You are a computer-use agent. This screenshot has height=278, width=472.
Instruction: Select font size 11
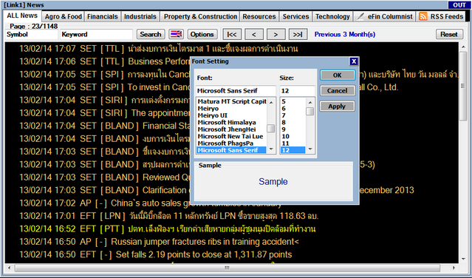point(293,143)
